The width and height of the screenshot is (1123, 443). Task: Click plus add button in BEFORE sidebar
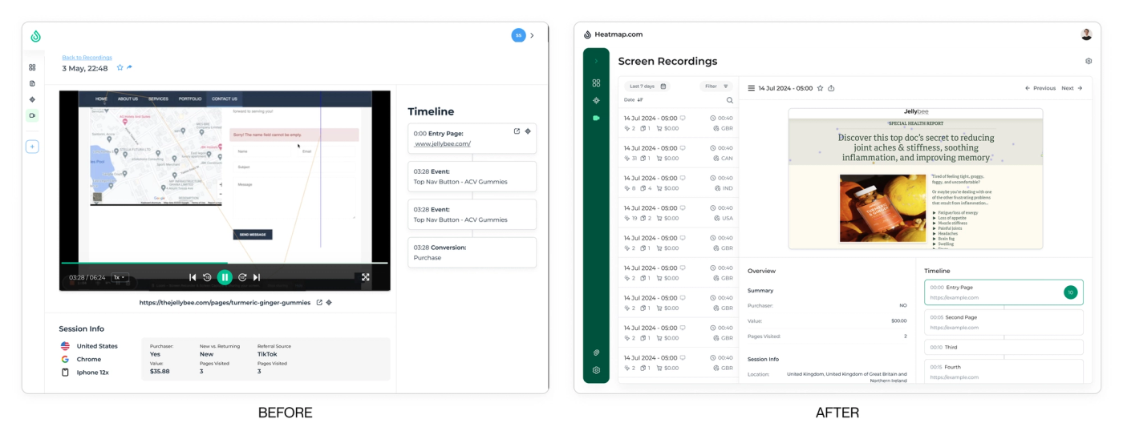(x=32, y=147)
